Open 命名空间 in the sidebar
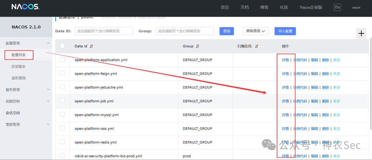Image resolution: width=372 pixels, height=160 pixels. [x=13, y=113]
